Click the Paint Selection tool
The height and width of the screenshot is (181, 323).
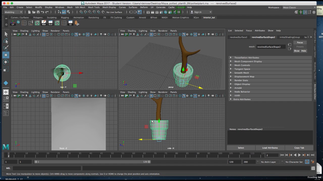pyautogui.click(x=6, y=48)
